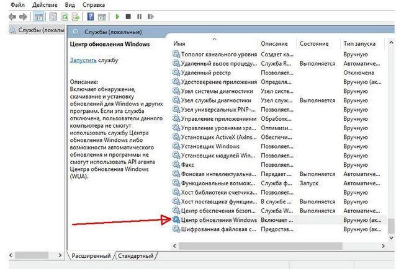
Task: Click the vertical scrollbar down arrow
Action: [x=391, y=237]
